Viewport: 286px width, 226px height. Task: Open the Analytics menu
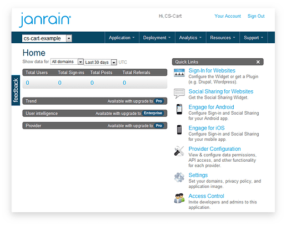[190, 38]
